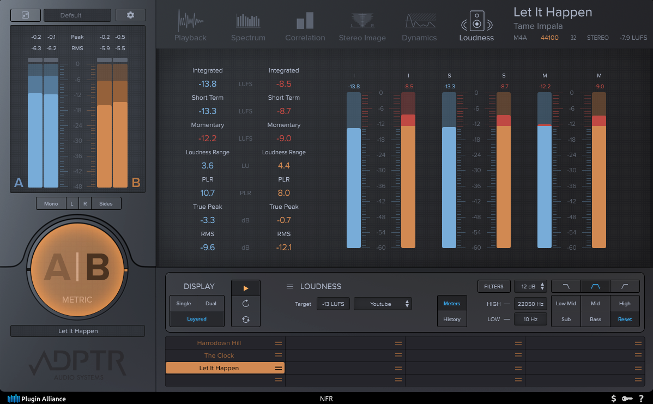Choose the Low Mid filter band

pos(566,303)
